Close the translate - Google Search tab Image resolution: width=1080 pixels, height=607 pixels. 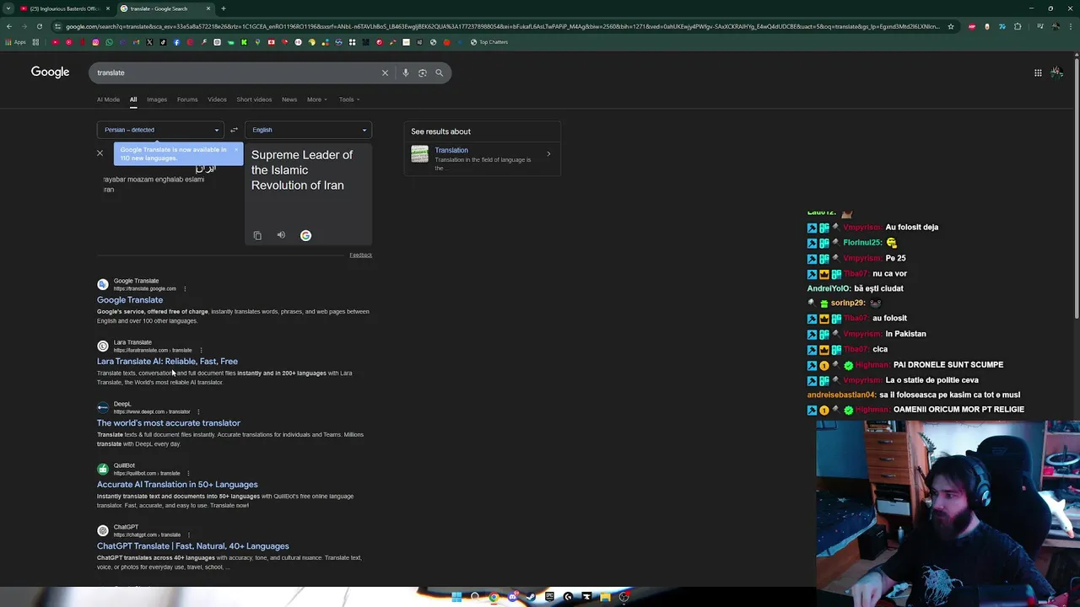click(x=208, y=8)
